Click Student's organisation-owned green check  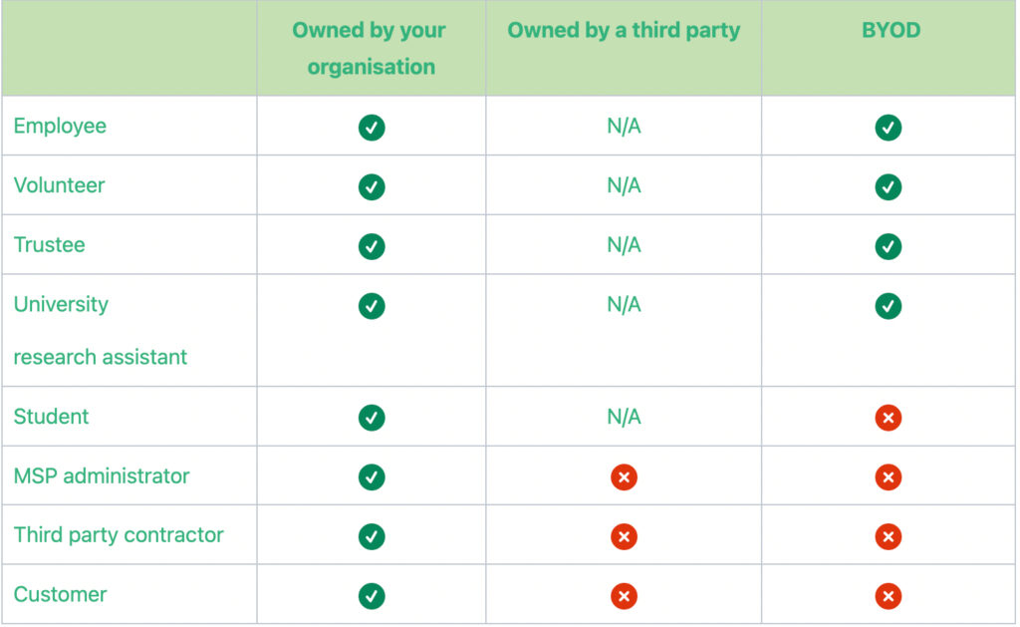click(x=372, y=418)
